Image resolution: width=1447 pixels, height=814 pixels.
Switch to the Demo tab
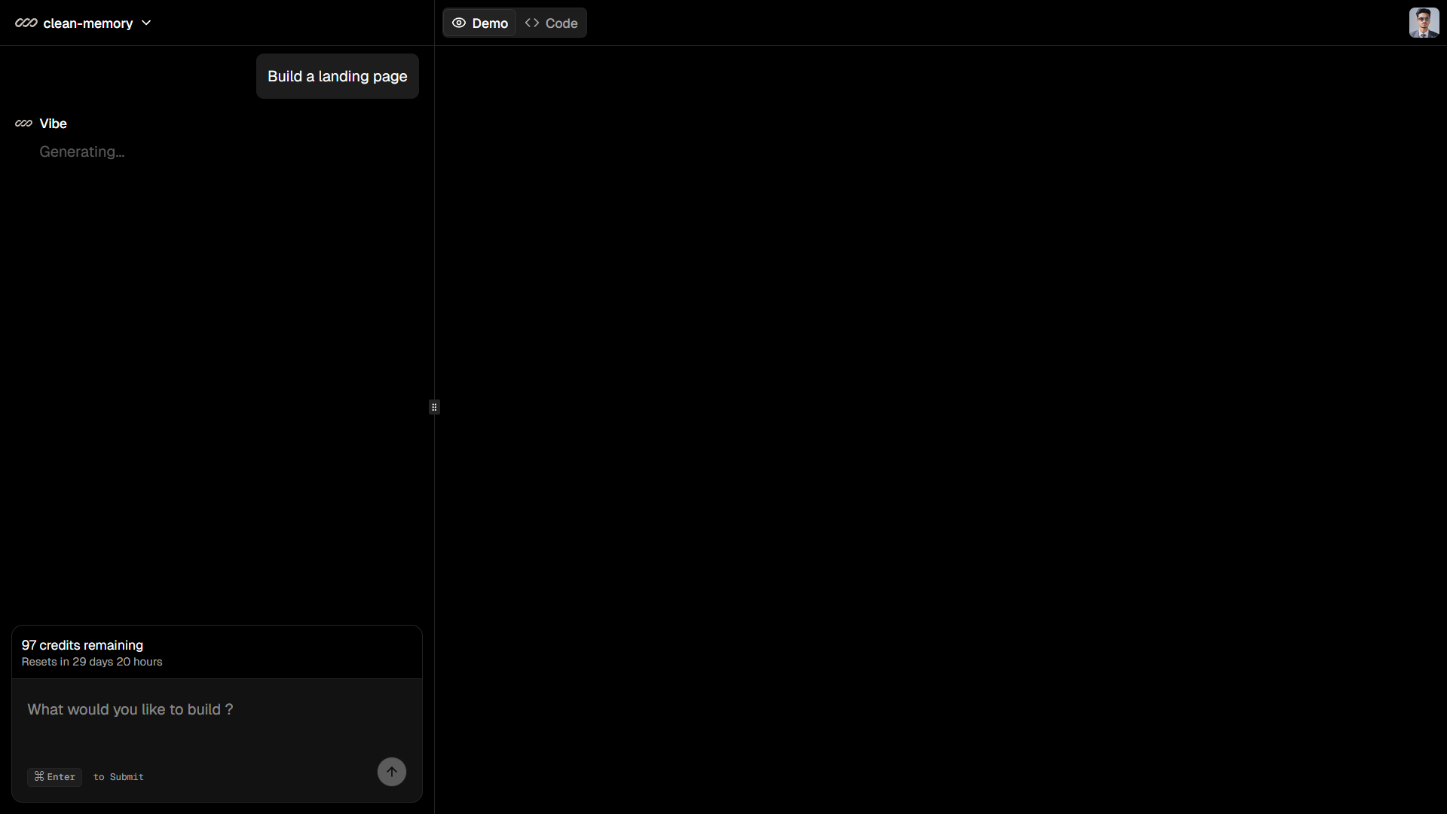[480, 23]
